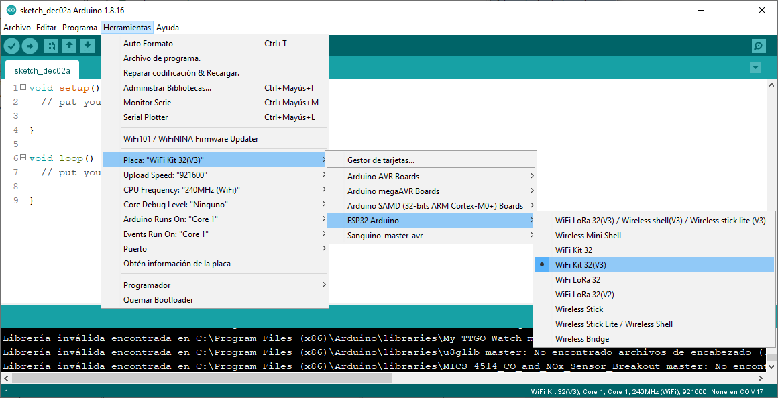Open Monitor Serie from menu
The image size is (778, 398).
[215, 103]
